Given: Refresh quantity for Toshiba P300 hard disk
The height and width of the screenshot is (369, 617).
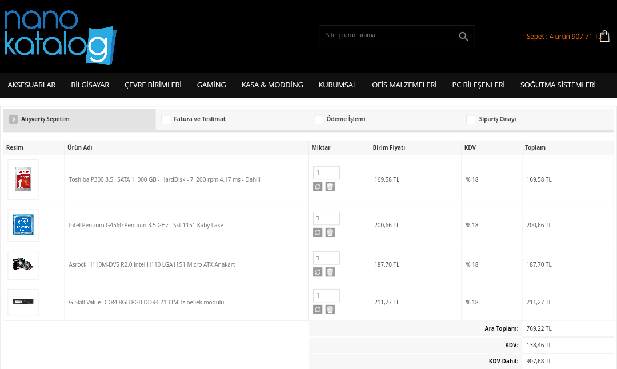Looking at the screenshot, I should click(x=318, y=186).
